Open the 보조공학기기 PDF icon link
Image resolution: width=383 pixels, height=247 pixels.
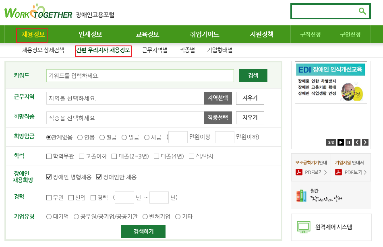(299, 172)
